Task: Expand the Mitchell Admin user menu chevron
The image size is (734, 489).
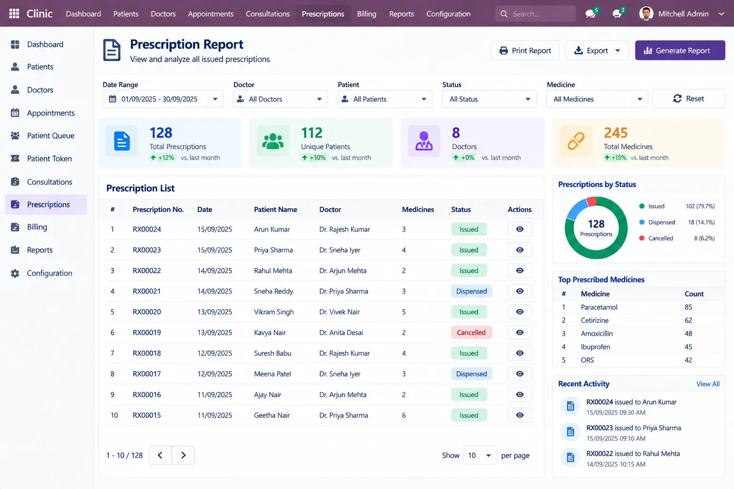Action: (x=722, y=14)
